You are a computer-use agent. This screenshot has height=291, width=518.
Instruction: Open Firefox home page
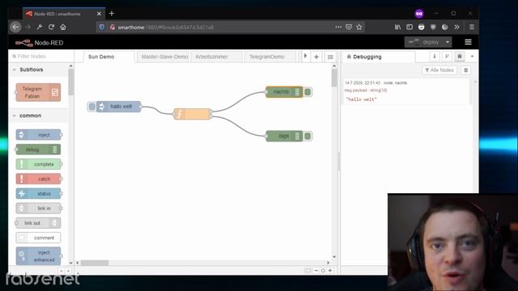click(63, 27)
